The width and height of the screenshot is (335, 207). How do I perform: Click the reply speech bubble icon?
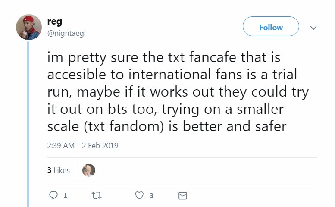pyautogui.click(x=53, y=195)
